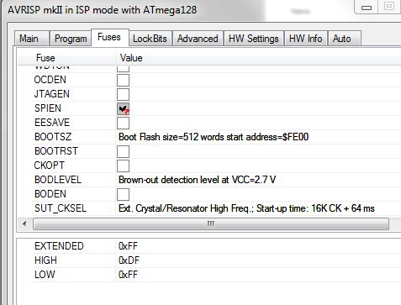Minimize the AVRISP mkII window
Viewport: 401px width, 305px height.
click(x=367, y=7)
